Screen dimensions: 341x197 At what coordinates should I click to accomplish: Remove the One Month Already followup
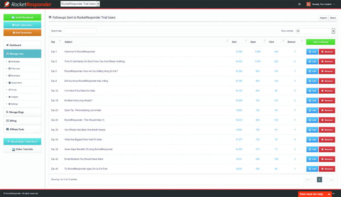pyautogui.click(x=327, y=130)
